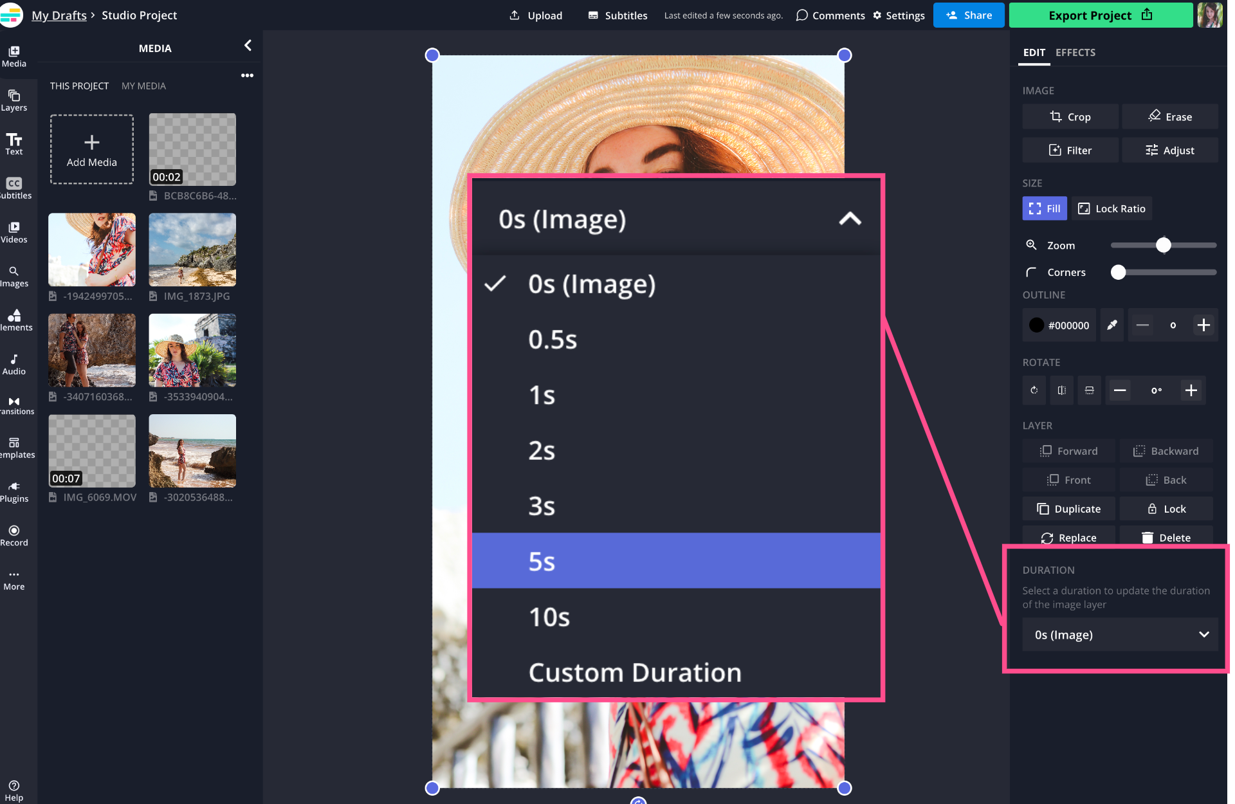1235x804 pixels.
Task: Toggle the Fill size option
Action: point(1044,208)
